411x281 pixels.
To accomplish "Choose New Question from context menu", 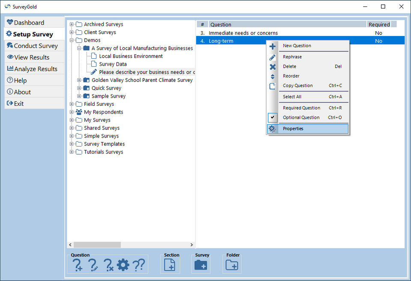I will [x=308, y=46].
